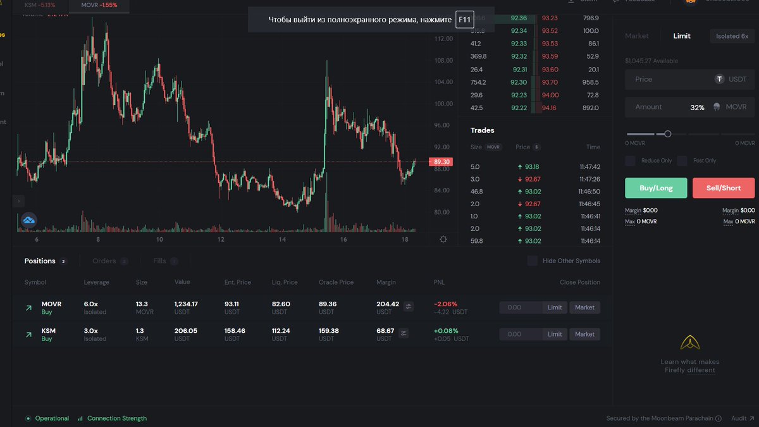The height and width of the screenshot is (427, 759).
Task: Click Limit close for MOVR position
Action: [x=555, y=307]
